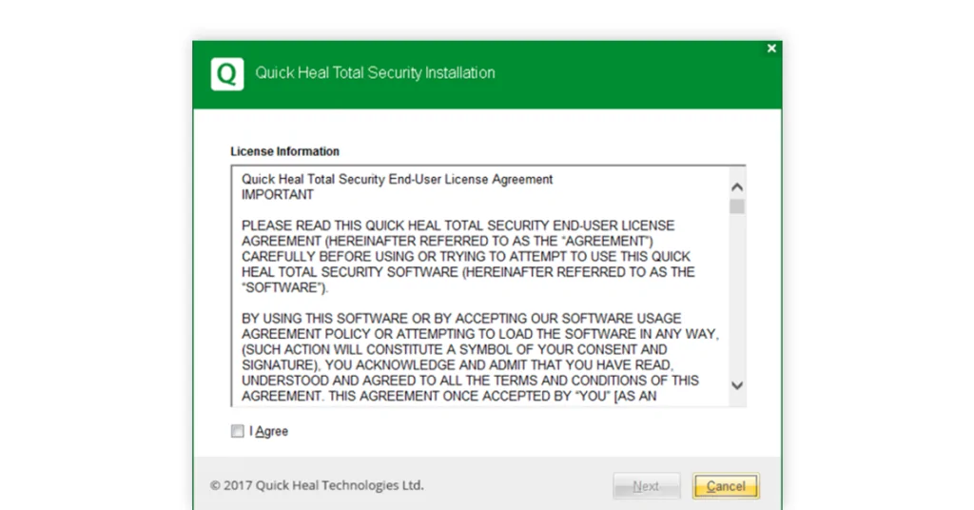Click the license scrollbar thumb
The width and height of the screenshot is (974, 510).
[x=737, y=206]
